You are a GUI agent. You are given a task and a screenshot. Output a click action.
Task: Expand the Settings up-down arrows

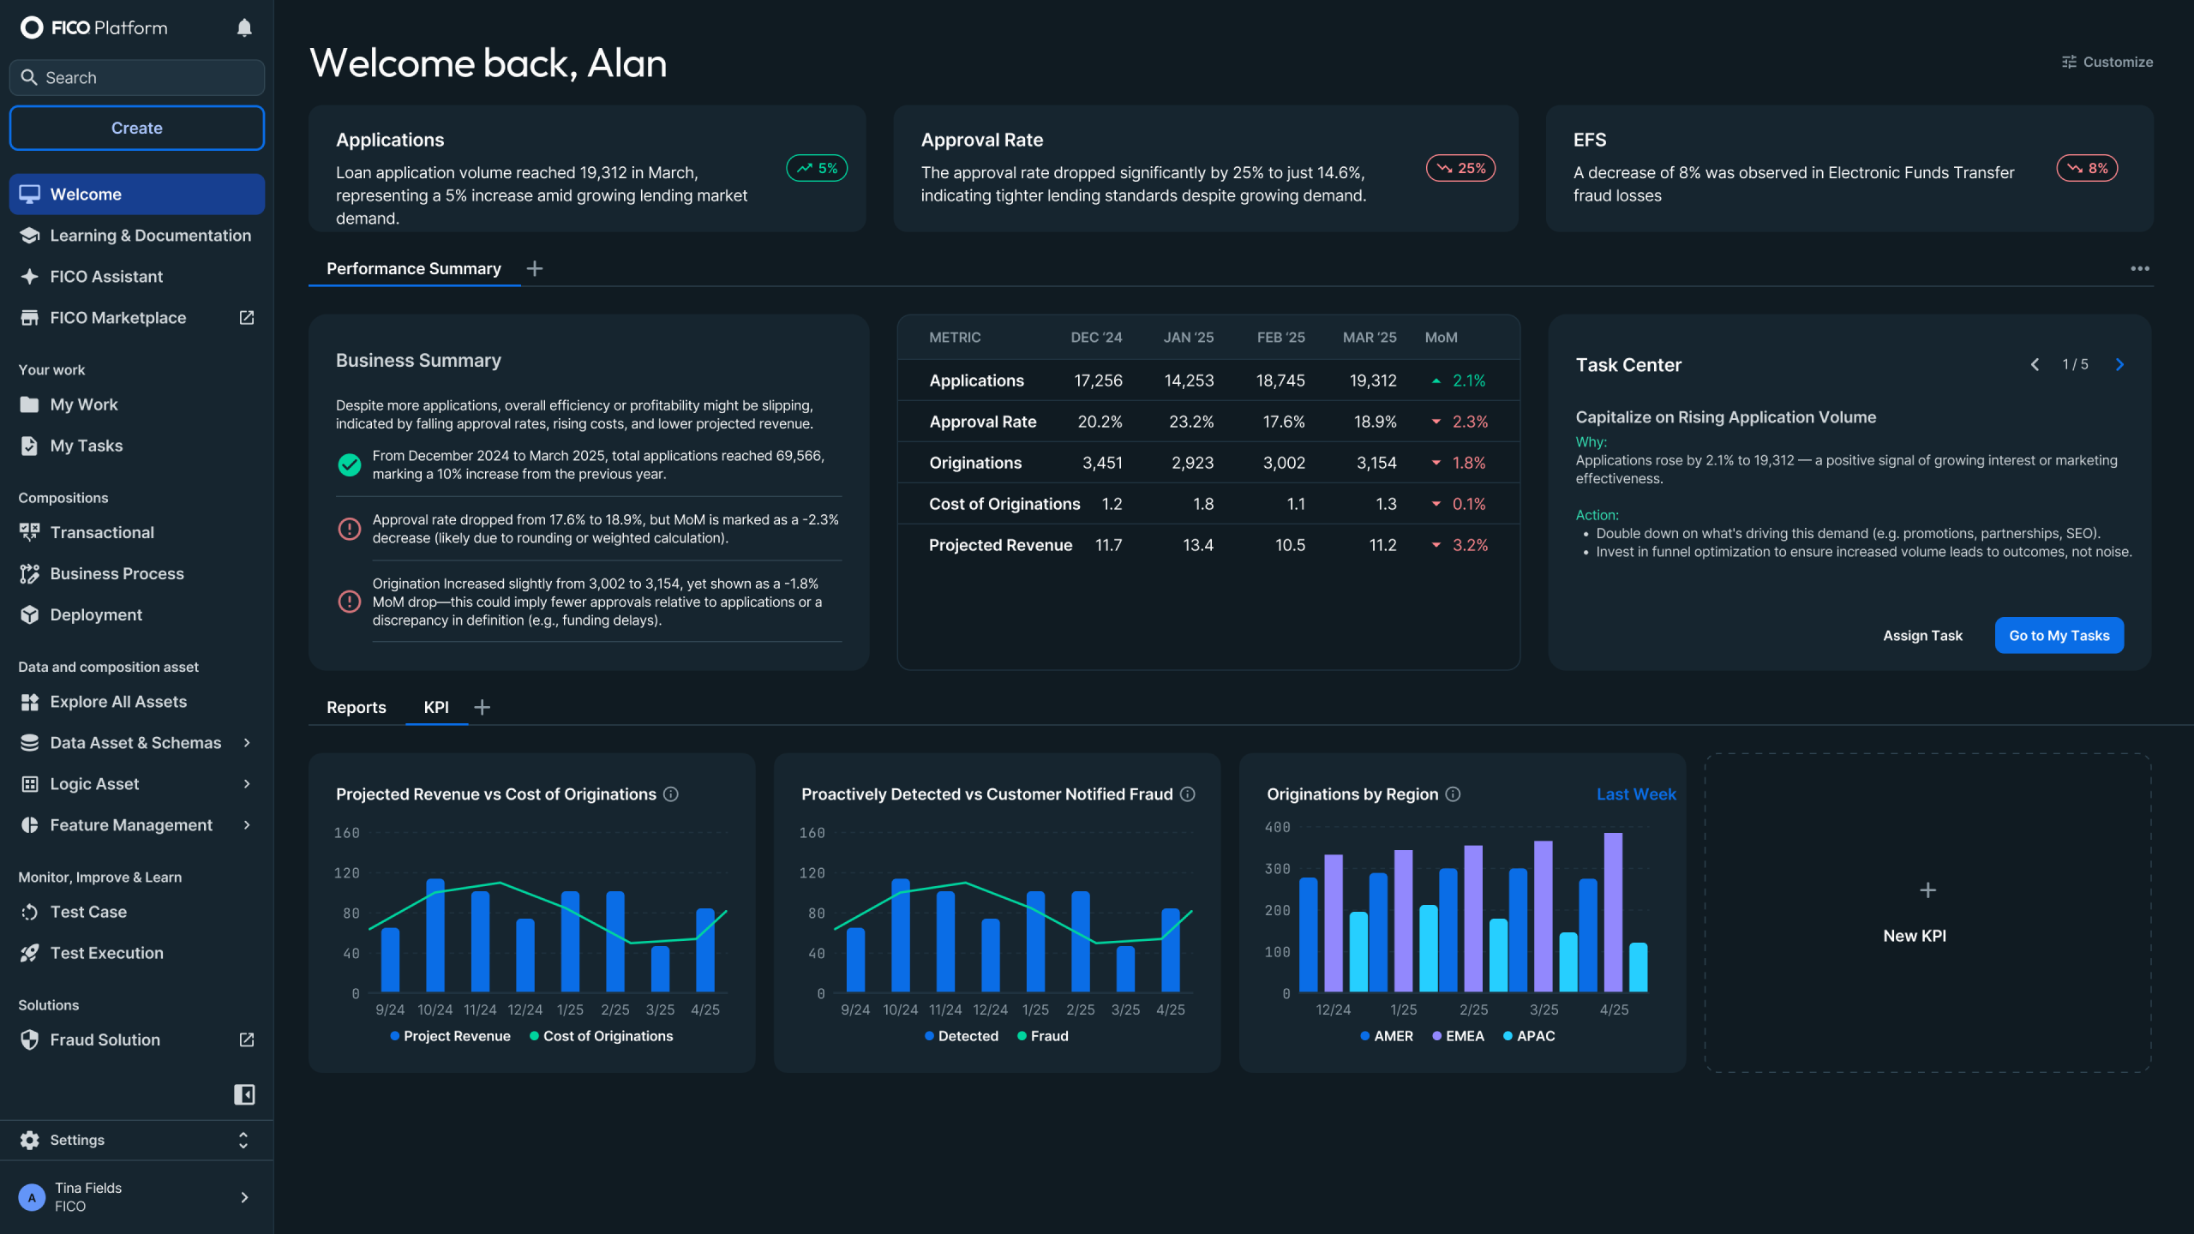coord(243,1140)
